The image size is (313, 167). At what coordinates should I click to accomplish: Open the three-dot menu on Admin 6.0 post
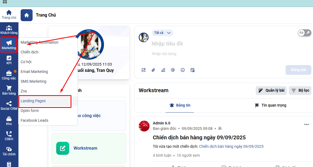306,124
